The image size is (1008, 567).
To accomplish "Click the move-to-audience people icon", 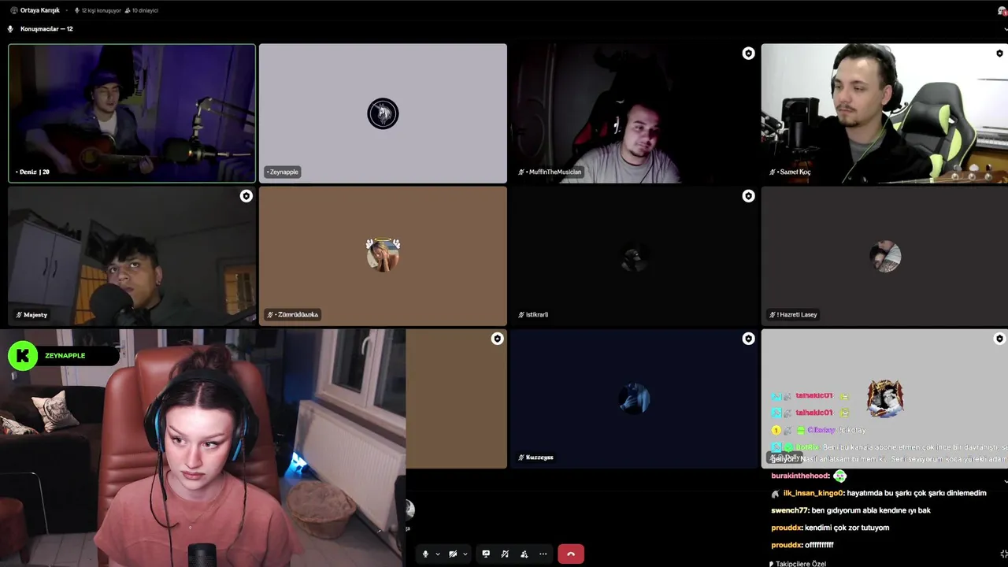I will [524, 554].
